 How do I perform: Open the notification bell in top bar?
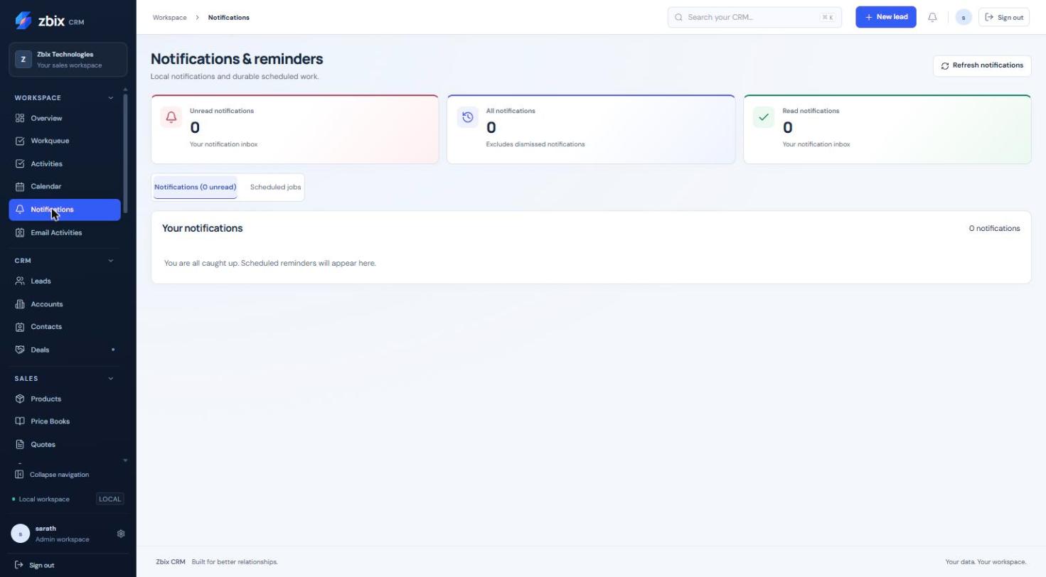coord(932,17)
